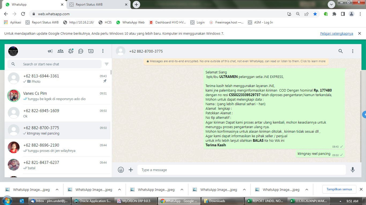Open the contact header +62 882-8700-3775
The image size is (366, 205).
click(x=146, y=51)
